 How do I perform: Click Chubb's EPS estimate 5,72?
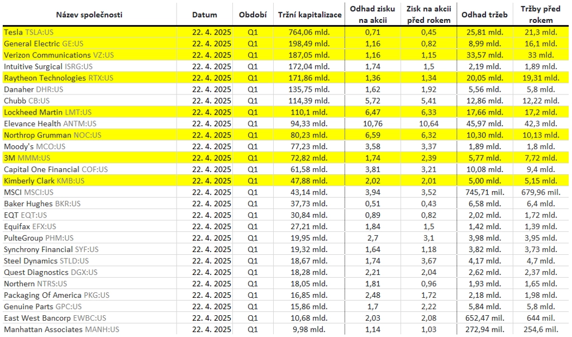(x=373, y=101)
